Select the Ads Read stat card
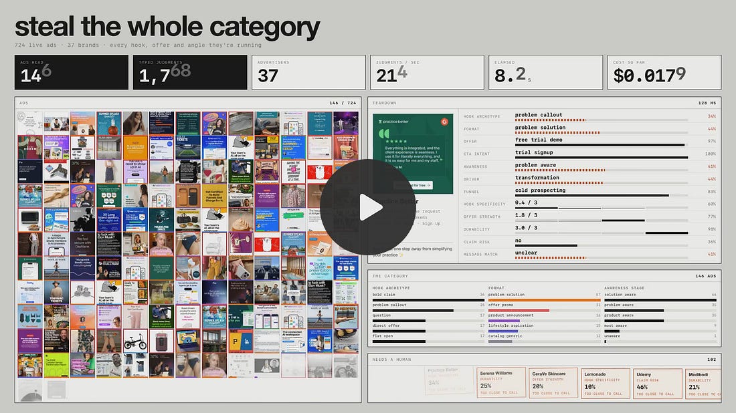This screenshot has height=413, width=736. (x=72, y=72)
